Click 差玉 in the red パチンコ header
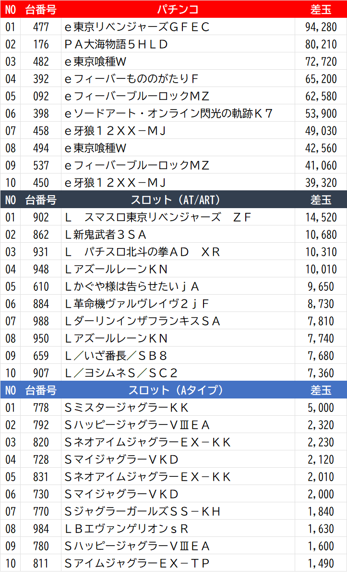The width and height of the screenshot is (347, 572). pos(321,9)
